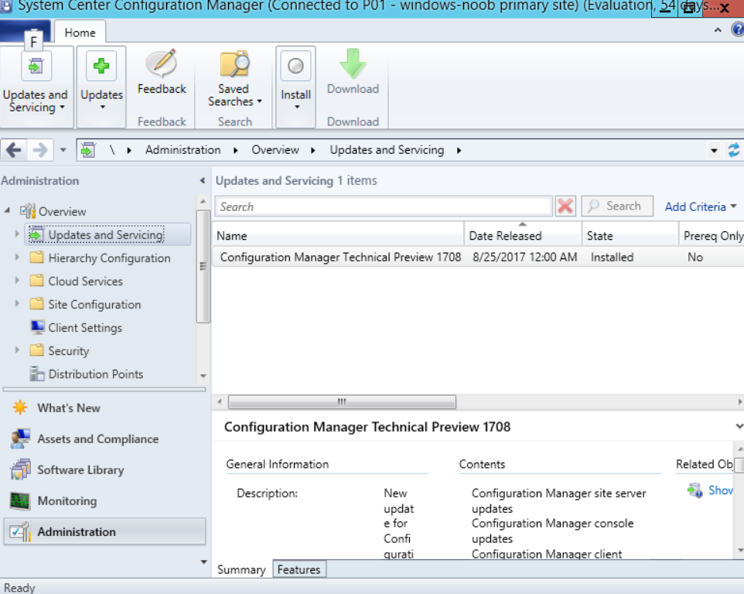Switch to the Features tab

(299, 569)
